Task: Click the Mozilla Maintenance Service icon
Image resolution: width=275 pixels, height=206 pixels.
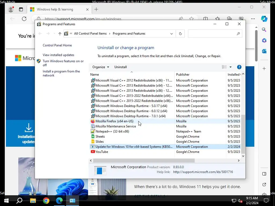Action: (x=93, y=126)
